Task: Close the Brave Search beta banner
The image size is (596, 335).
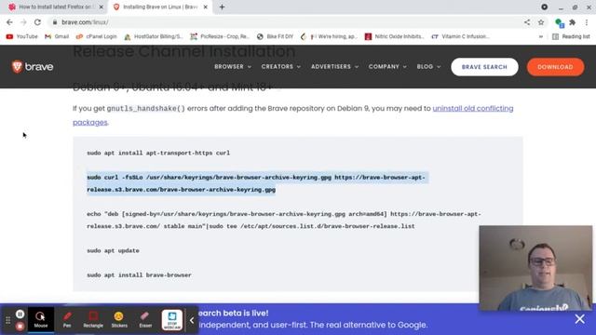Action: (579, 319)
